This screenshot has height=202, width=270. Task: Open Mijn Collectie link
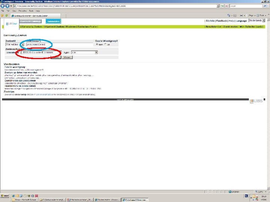(251, 27)
